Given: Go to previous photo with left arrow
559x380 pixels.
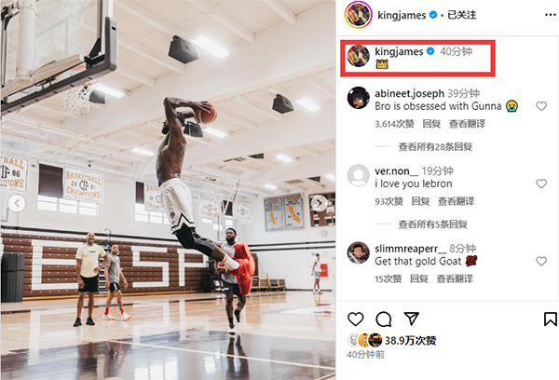Looking at the screenshot, I should point(17,204).
